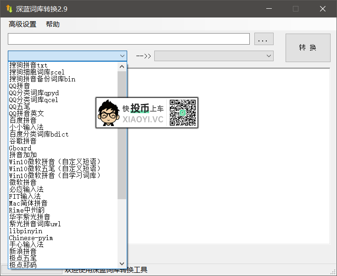
Task: Click inside the file path text field
Action: (x=129, y=39)
